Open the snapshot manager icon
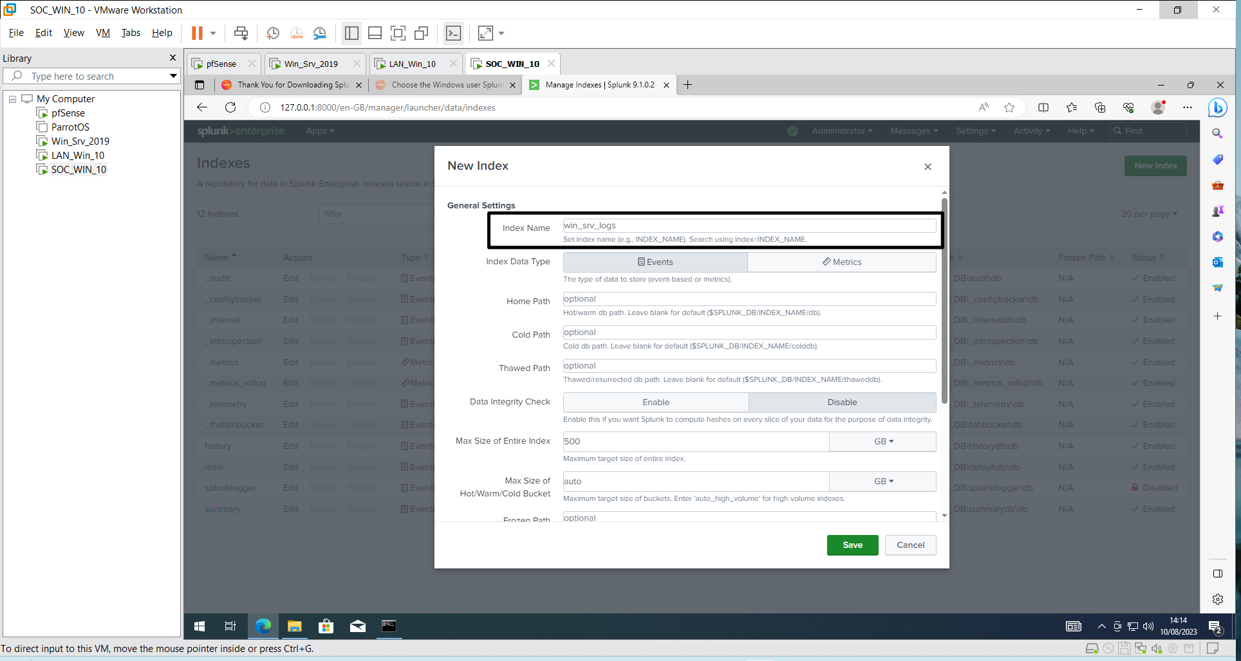The width and height of the screenshot is (1241, 661). (320, 33)
